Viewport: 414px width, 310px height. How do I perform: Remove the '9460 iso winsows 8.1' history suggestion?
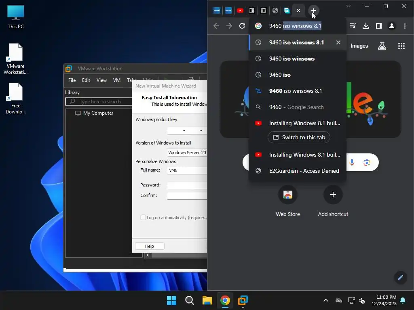[x=338, y=42]
